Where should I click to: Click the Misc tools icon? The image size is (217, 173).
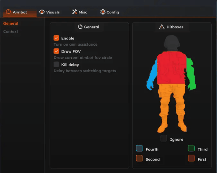(75, 12)
